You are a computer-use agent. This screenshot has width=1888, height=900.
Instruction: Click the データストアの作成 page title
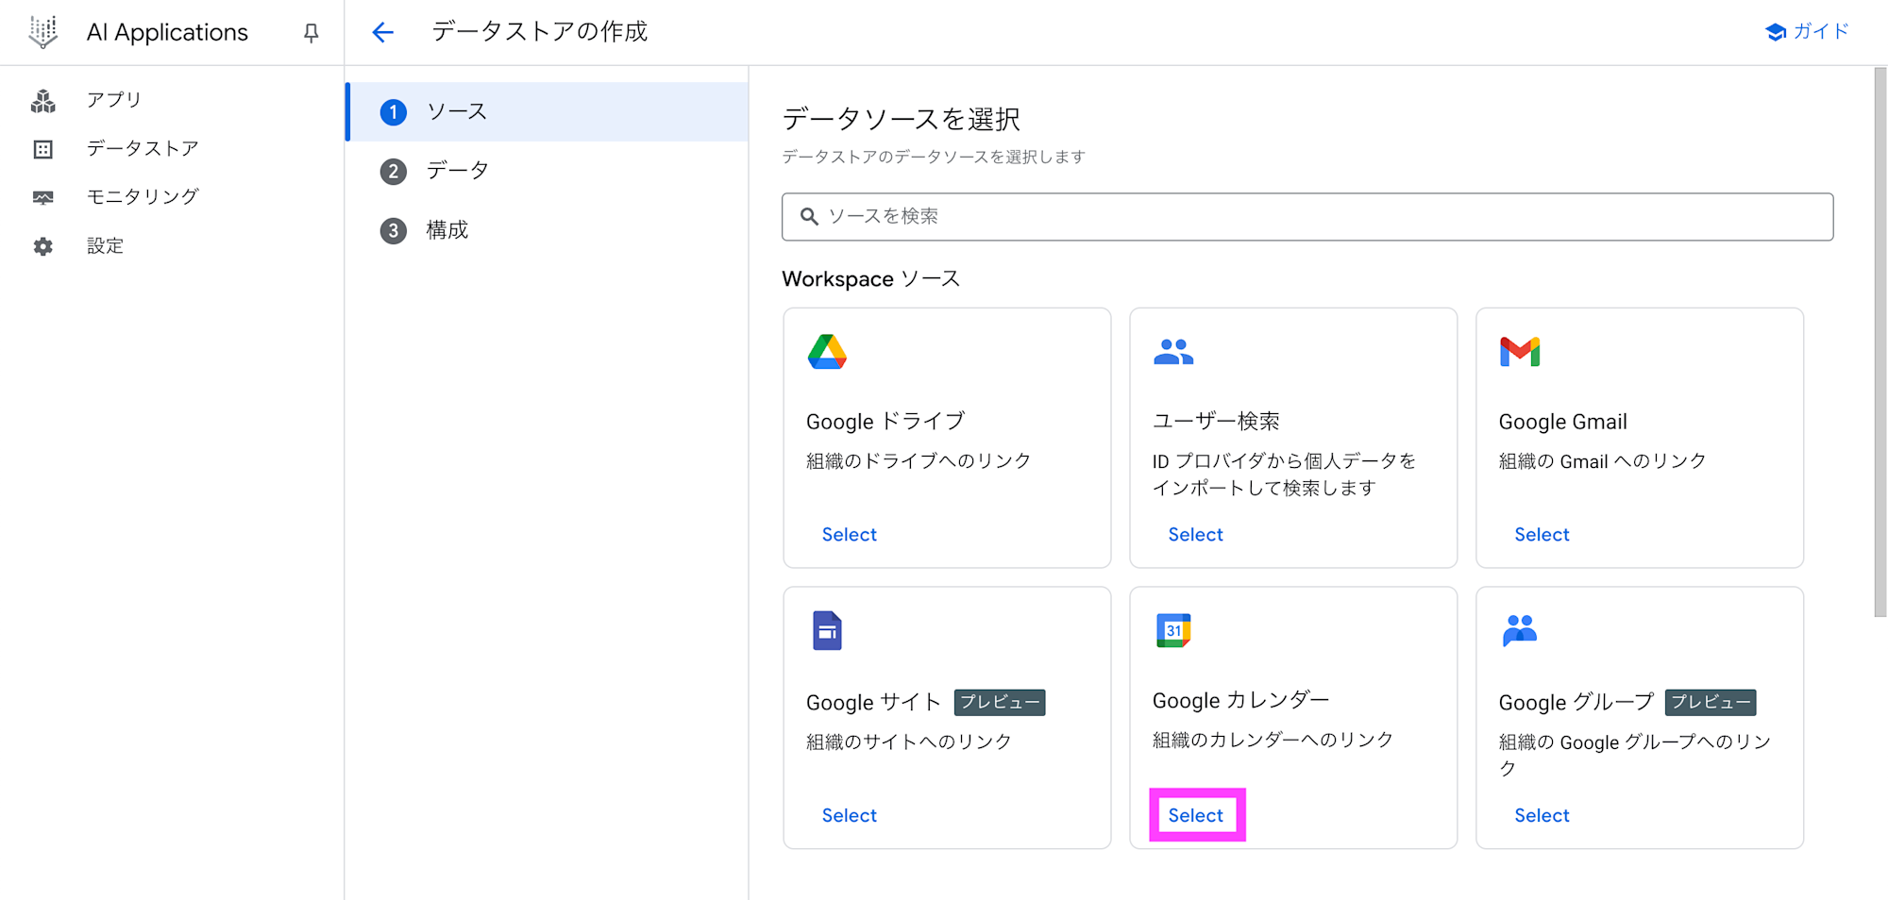[540, 32]
